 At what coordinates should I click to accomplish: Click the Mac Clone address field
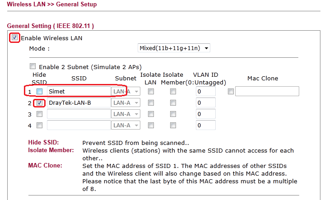(267, 92)
